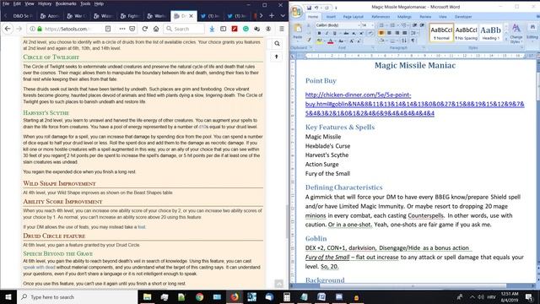This screenshot has height=304, width=540.
Task: Open page actions three-dot menu in Firefox
Action: (121, 29)
